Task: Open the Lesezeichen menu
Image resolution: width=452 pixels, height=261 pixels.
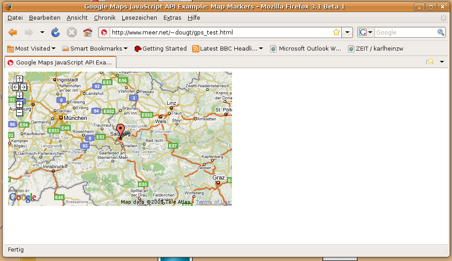Action: coord(139,17)
